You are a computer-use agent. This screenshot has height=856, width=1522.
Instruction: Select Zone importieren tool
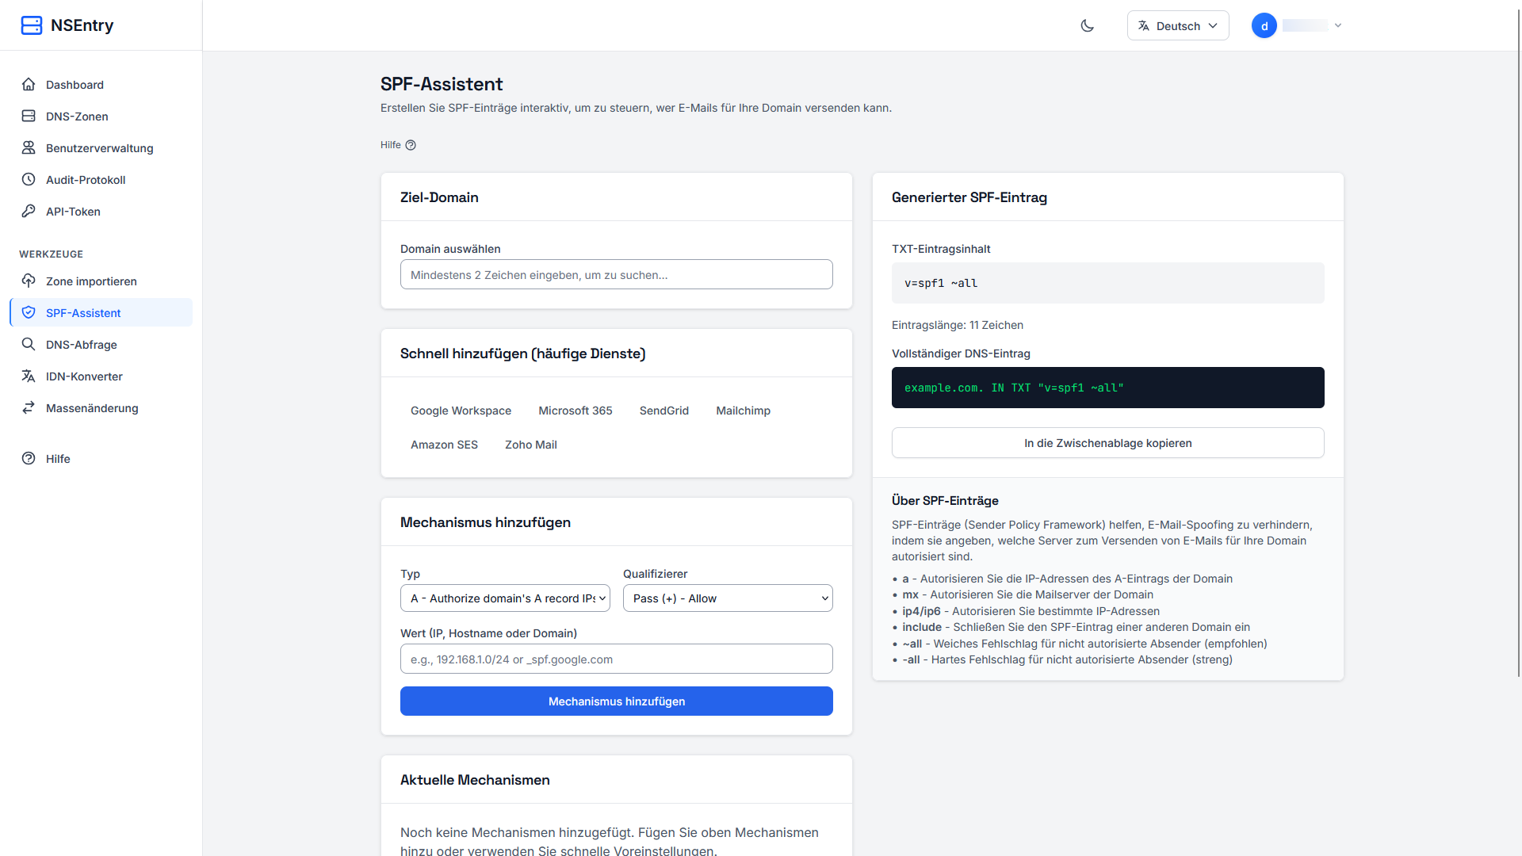101,281
